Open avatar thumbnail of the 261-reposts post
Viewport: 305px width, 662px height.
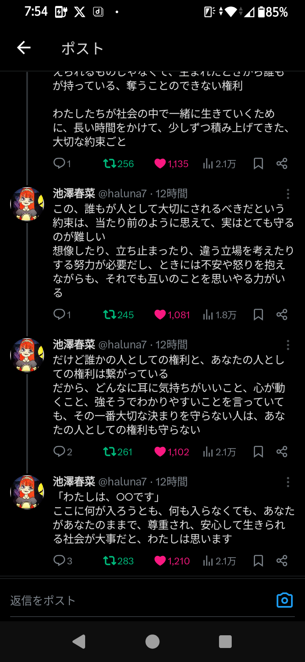[27, 356]
